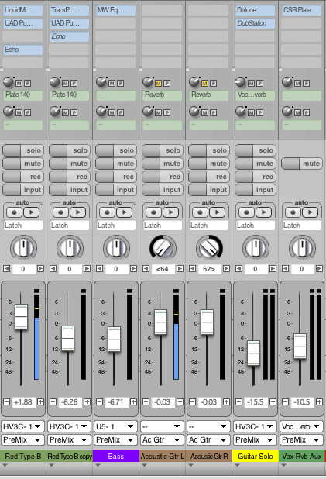The height and width of the screenshot is (479, 326).
Task: Click send level knob above Reverb on Acoustic Gtr L
Action: pyautogui.click(x=148, y=82)
